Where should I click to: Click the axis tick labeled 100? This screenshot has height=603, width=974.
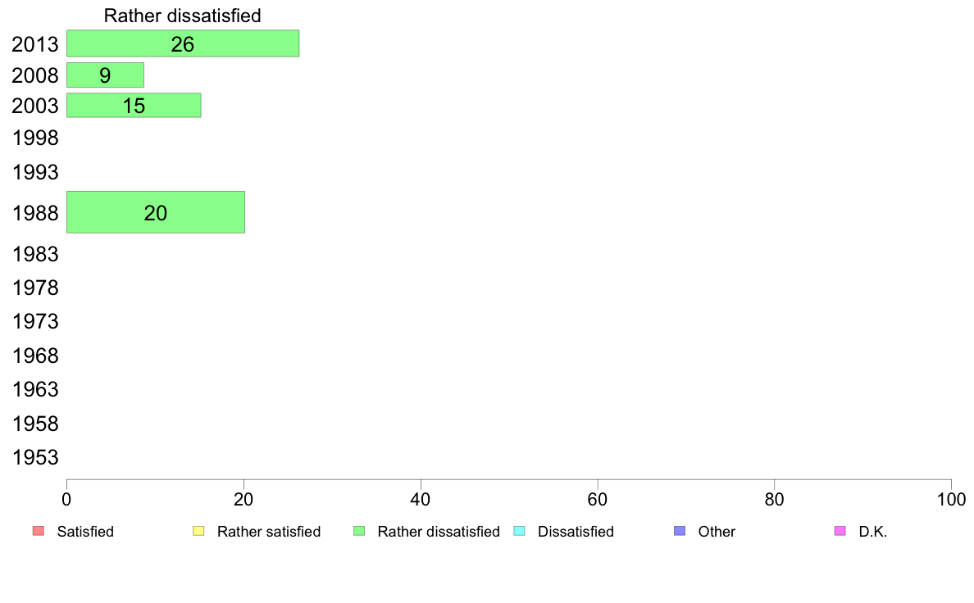point(951,499)
